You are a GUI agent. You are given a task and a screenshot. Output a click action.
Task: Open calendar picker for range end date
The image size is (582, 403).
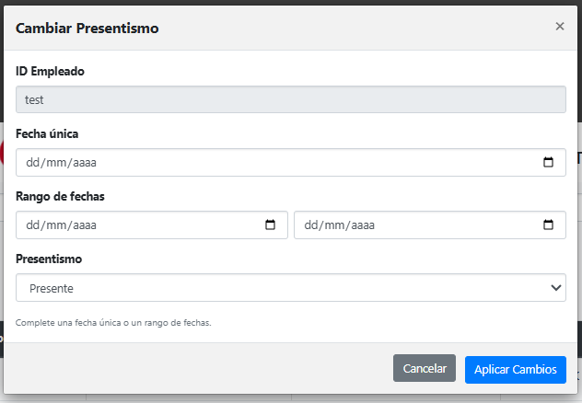tap(548, 225)
